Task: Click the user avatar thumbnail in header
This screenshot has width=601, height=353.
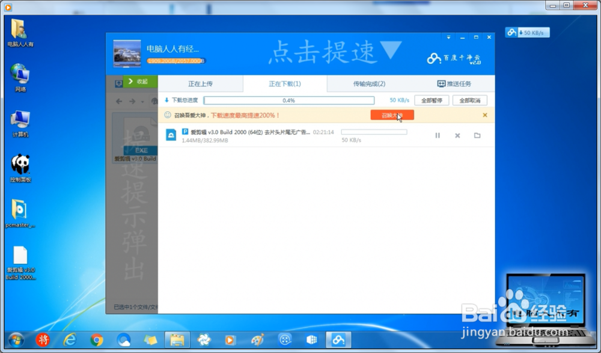Action: 127,54
